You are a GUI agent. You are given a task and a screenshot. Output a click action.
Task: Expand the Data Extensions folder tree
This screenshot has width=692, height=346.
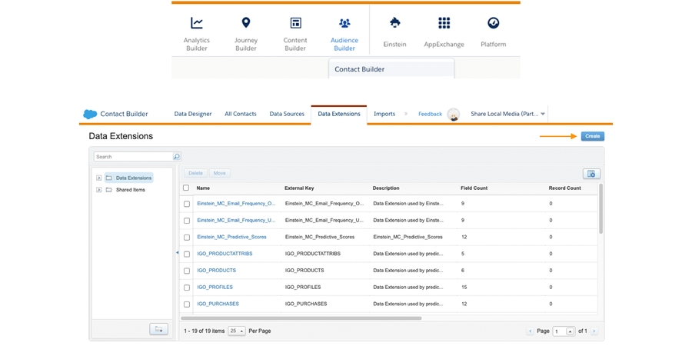click(99, 178)
